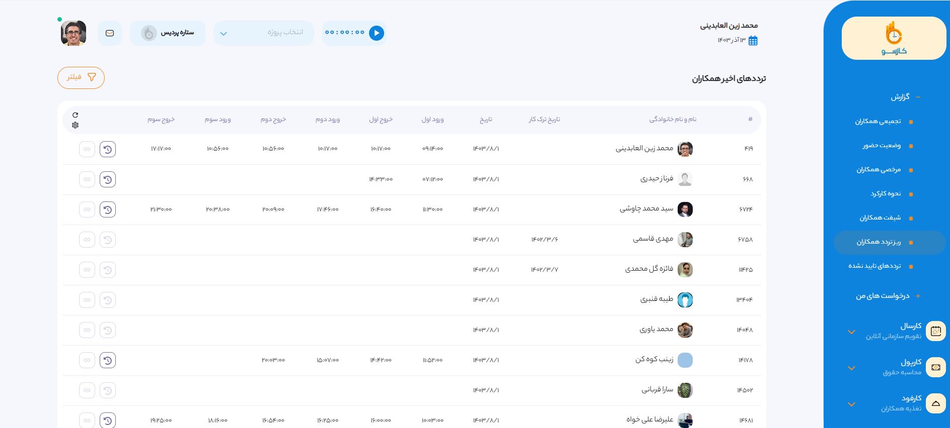Expand the کارسال sidebar section

pos(851,332)
